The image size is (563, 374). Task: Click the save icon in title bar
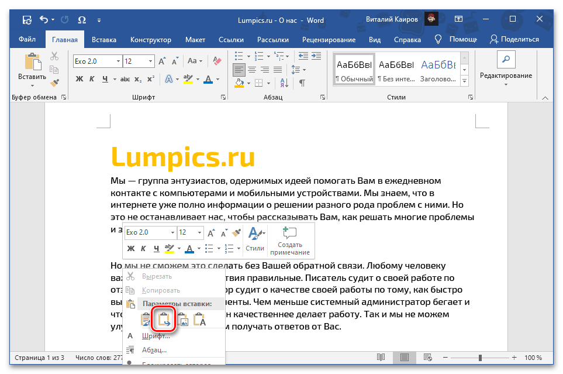click(27, 20)
